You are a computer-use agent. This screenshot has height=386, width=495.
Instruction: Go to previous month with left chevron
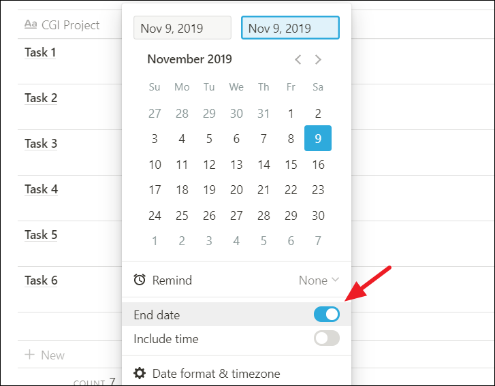coord(298,59)
